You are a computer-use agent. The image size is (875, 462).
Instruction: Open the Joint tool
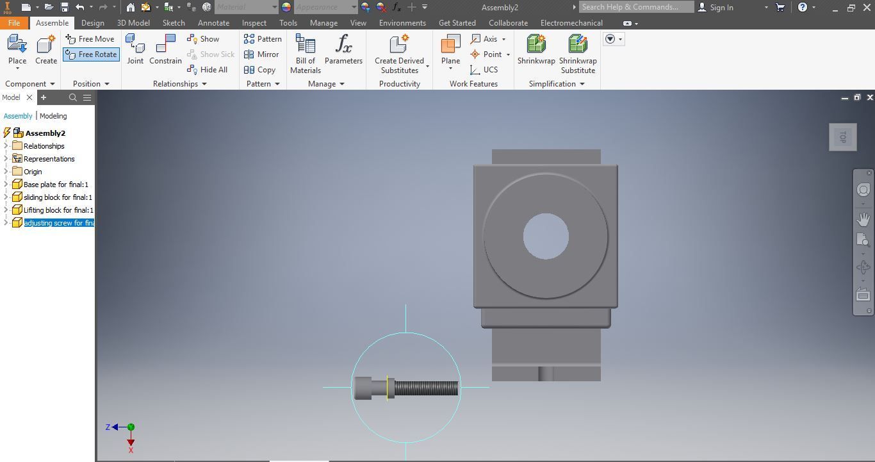(135, 50)
